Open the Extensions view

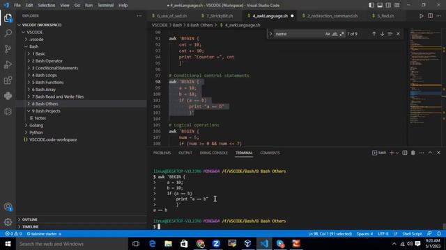point(8,81)
